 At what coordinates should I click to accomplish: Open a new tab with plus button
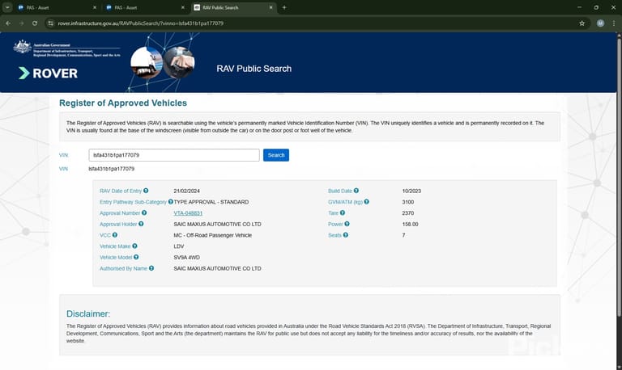[x=284, y=7]
